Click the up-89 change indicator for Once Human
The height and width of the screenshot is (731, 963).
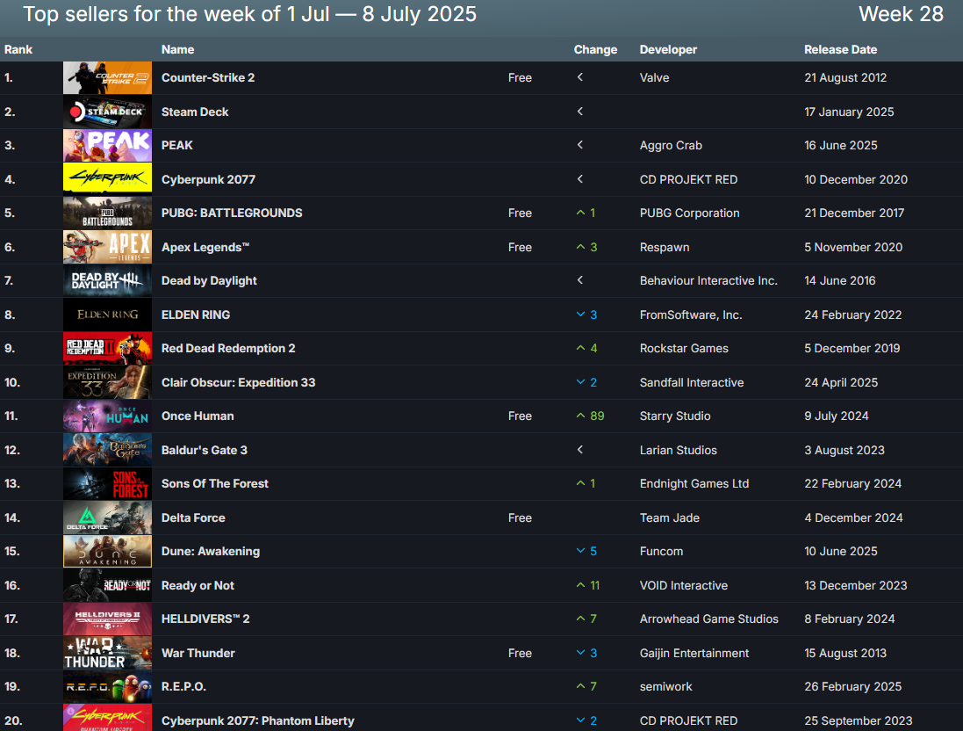(590, 416)
